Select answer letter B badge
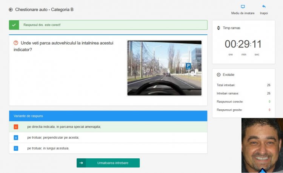 [16, 138]
